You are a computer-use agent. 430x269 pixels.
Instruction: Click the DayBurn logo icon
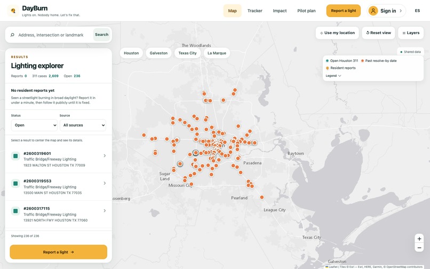coord(13,11)
